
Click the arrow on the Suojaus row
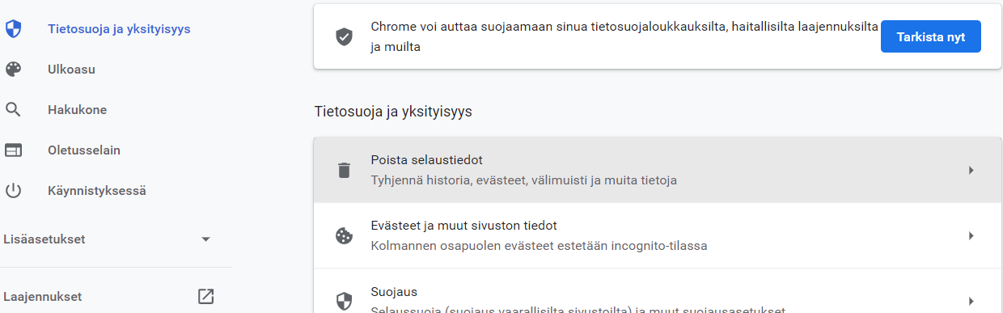(x=971, y=301)
